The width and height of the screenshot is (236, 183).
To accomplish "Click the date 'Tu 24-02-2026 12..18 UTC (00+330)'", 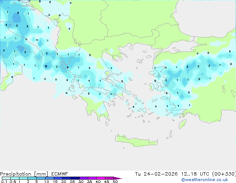I will click(185, 174).
